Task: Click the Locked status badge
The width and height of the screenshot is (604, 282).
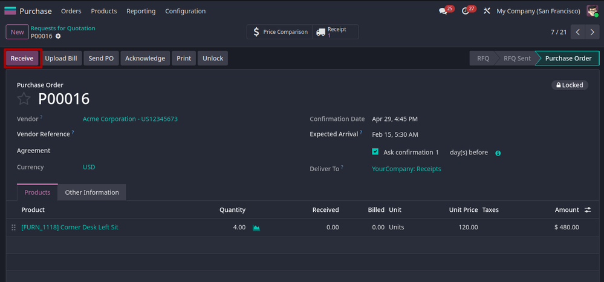Action: coord(570,85)
